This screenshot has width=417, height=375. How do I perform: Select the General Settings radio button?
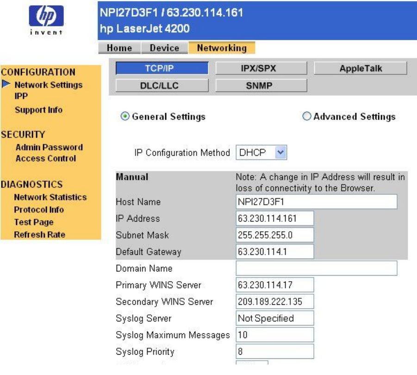125,117
